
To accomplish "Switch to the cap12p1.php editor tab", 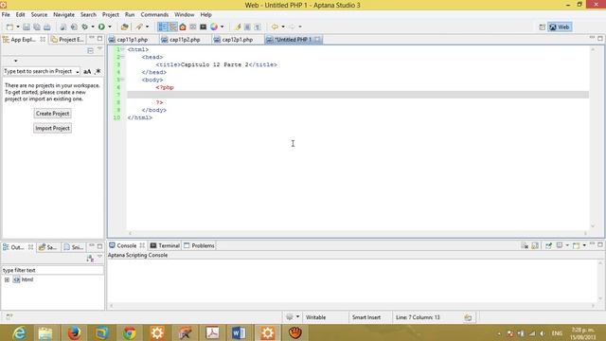I will coord(238,40).
